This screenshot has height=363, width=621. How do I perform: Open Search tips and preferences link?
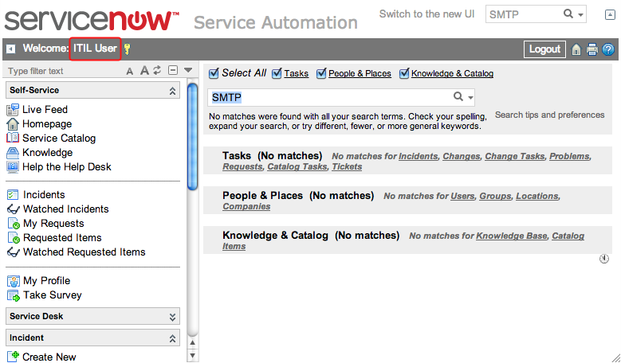(x=550, y=115)
